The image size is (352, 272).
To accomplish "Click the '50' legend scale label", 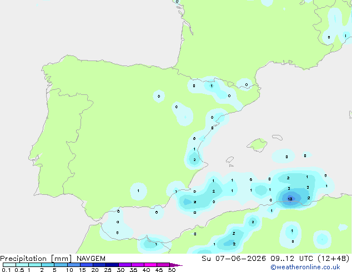I will [172, 270].
